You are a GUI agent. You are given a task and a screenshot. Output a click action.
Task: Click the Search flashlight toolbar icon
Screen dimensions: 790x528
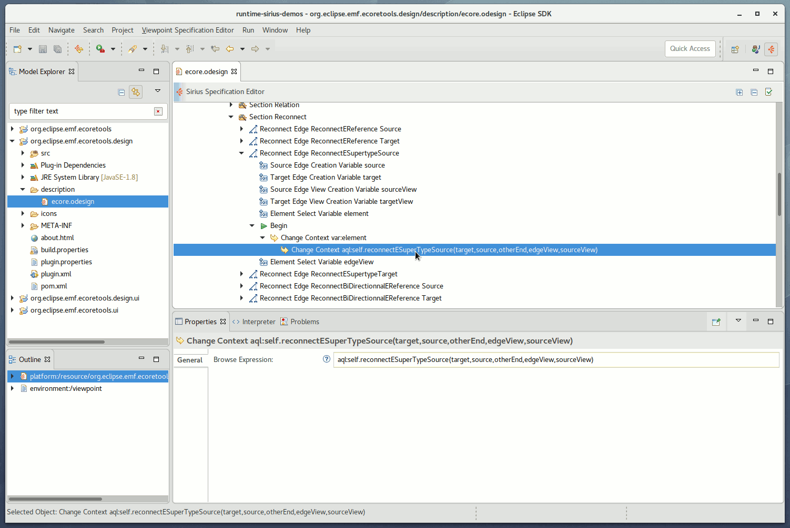[x=132, y=49]
